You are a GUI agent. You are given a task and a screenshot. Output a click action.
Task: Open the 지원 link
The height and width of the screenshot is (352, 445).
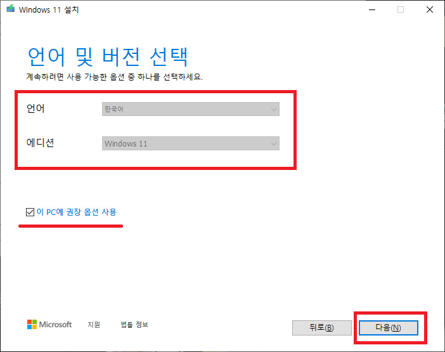pos(94,325)
